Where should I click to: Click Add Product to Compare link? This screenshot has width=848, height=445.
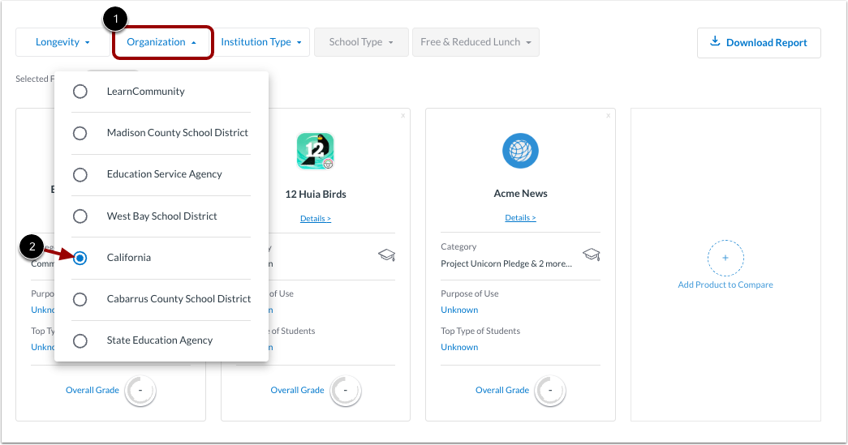click(725, 285)
